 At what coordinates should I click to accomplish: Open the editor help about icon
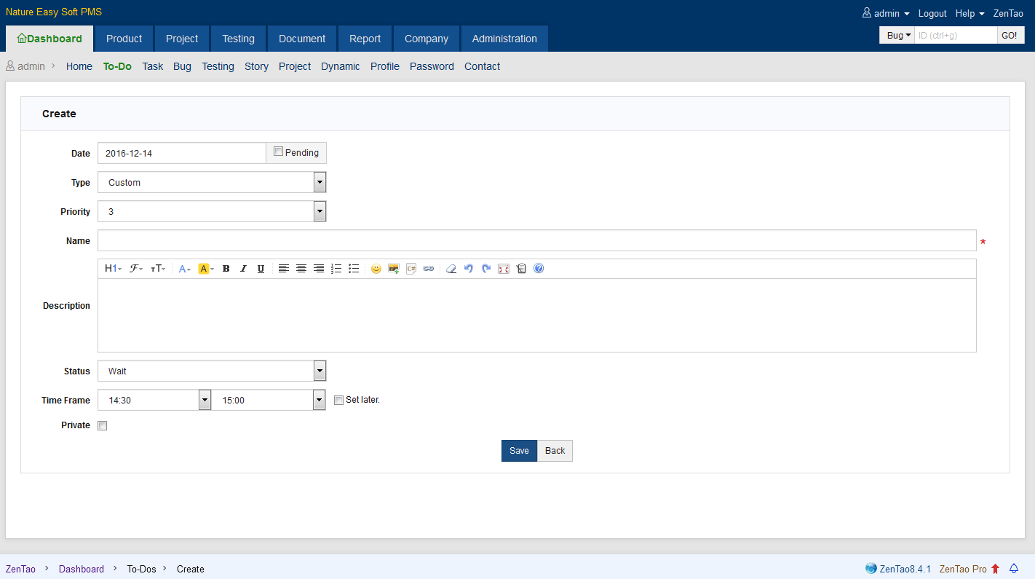[539, 269]
